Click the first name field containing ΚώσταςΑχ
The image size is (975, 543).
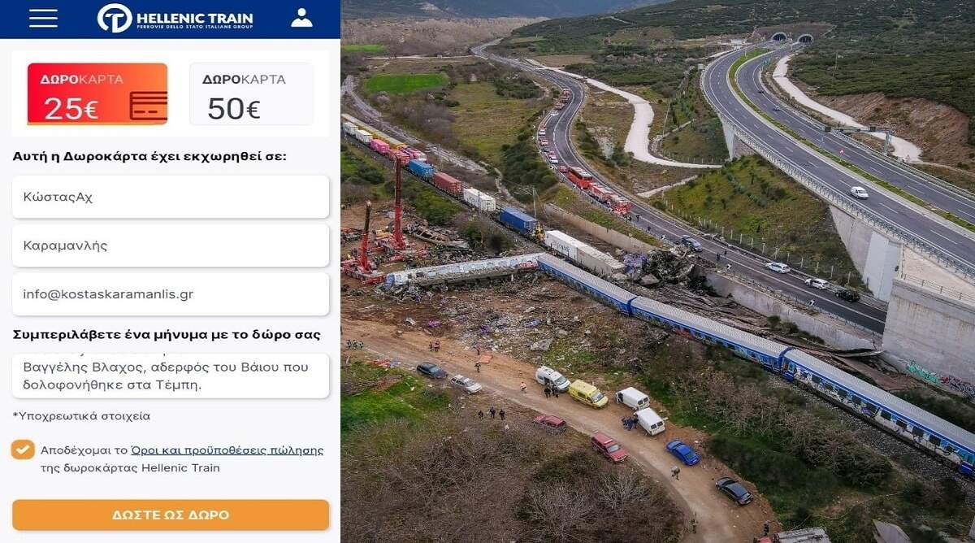[x=171, y=197]
